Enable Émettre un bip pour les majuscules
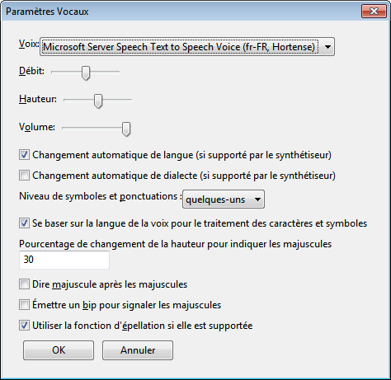The height and width of the screenshot is (380, 391). [24, 304]
